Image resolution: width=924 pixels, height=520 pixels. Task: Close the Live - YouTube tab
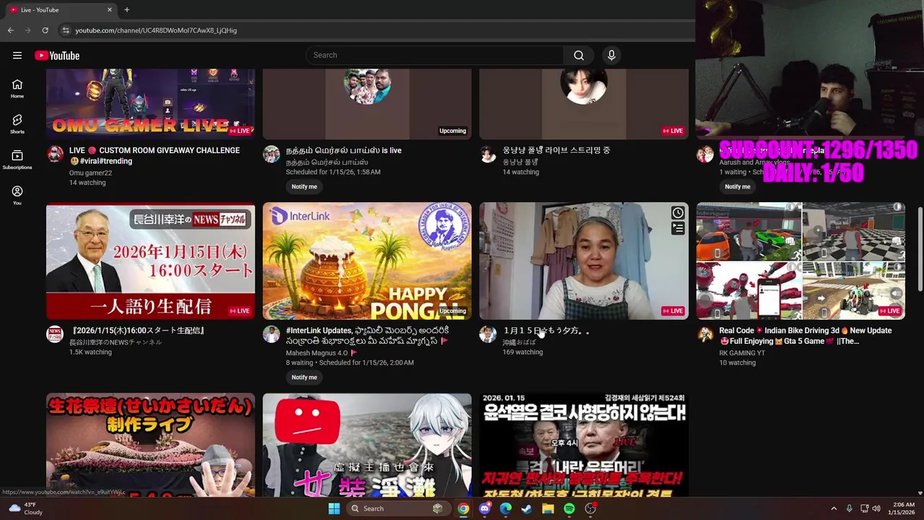tap(110, 10)
